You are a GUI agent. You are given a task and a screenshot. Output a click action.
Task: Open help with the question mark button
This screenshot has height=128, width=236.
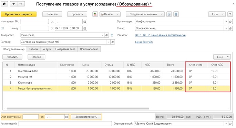pyautogui.click(x=230, y=14)
